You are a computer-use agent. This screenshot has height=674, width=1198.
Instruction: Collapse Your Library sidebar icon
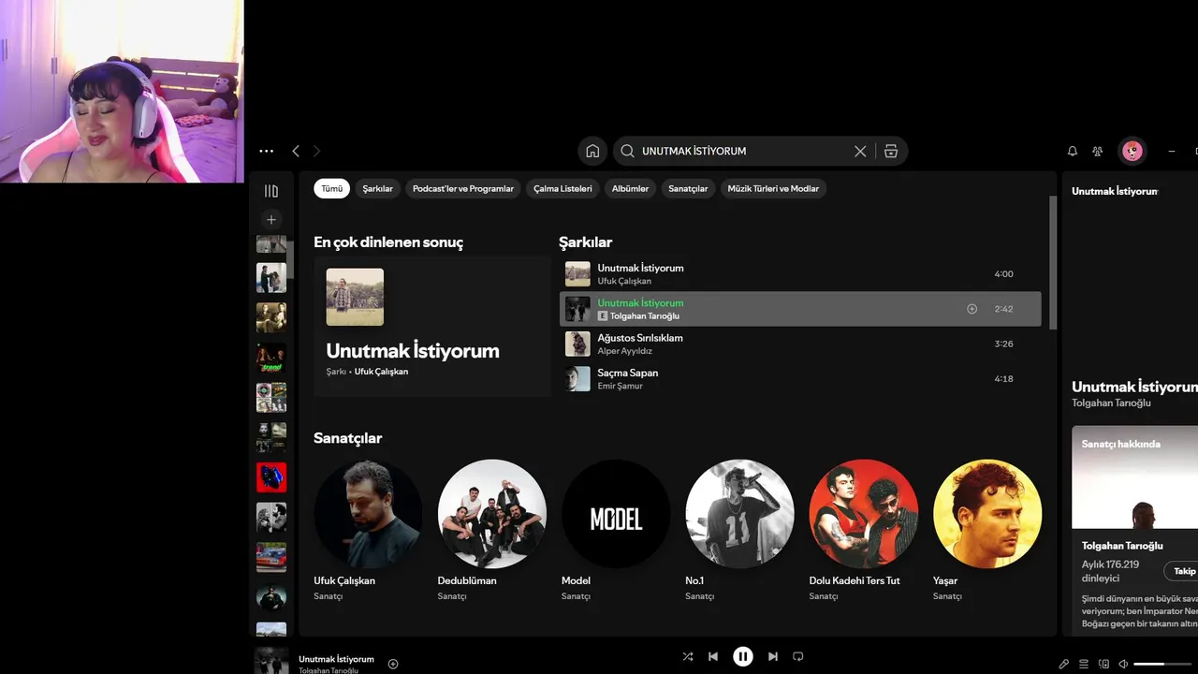271,191
